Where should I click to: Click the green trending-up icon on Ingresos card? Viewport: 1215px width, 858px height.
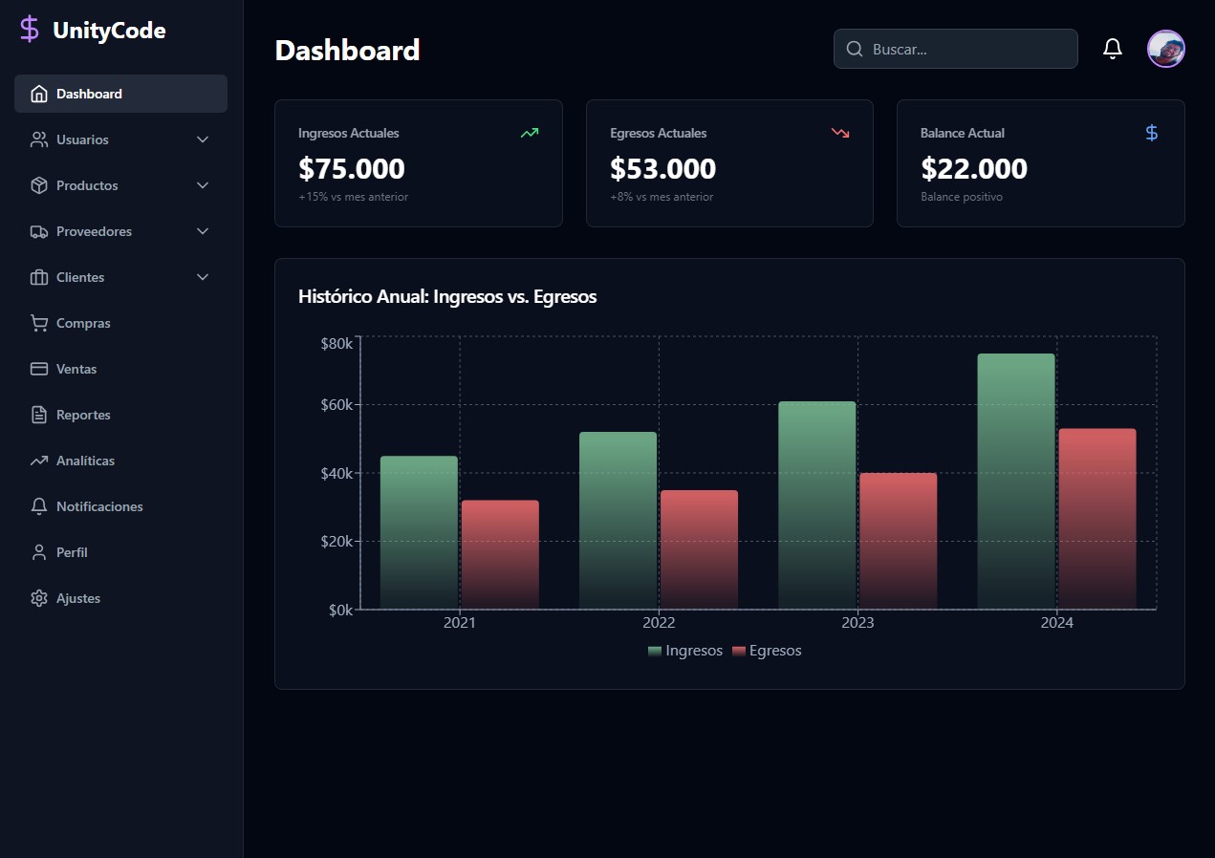tap(529, 133)
